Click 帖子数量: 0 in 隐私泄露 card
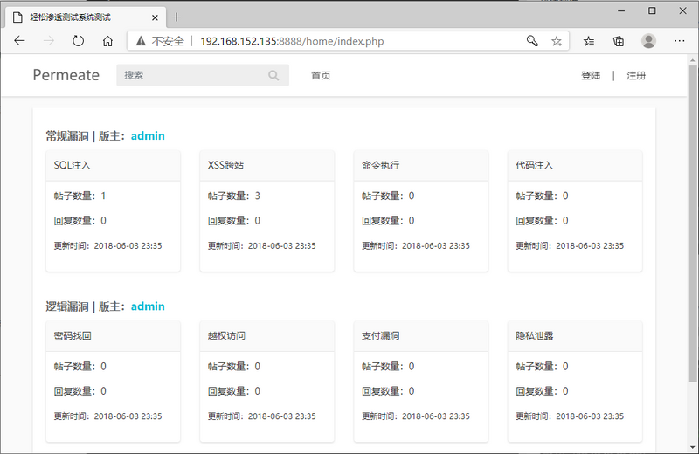Viewport: 699px width, 454px height. (x=542, y=366)
